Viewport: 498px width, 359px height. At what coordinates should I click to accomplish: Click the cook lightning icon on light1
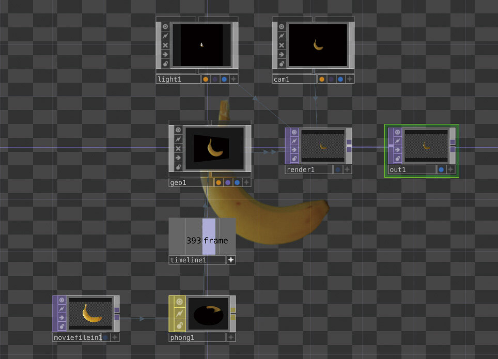coord(165,35)
